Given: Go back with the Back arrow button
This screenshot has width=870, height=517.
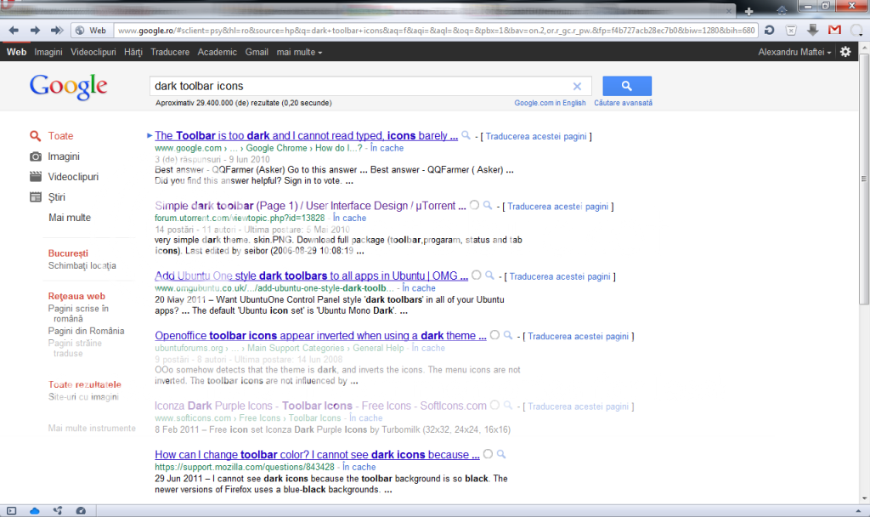Looking at the screenshot, I should pos(14,30).
